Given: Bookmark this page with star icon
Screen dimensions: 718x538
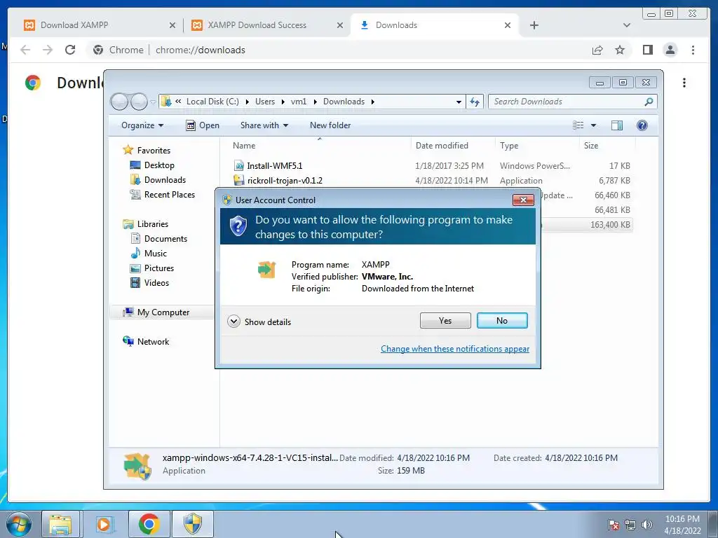Looking at the screenshot, I should pyautogui.click(x=620, y=50).
